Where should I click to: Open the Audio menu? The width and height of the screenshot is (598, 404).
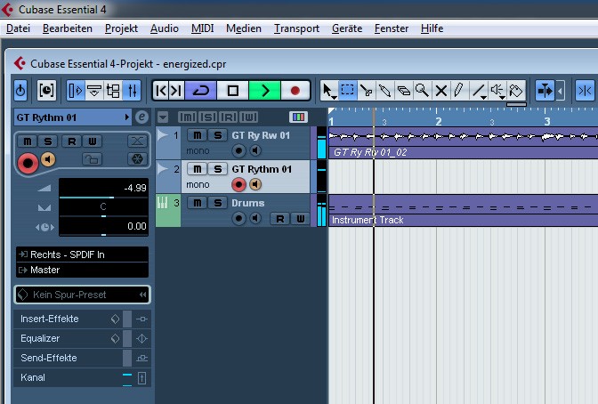pos(165,28)
